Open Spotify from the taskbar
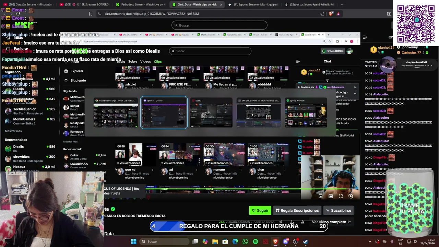 tap(255, 242)
